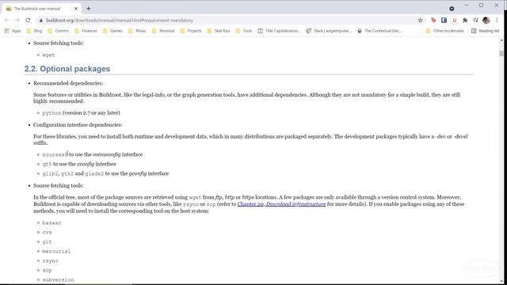This screenshot has height=285, width=507.
Task: Open the Reading list
Action: click(486, 31)
